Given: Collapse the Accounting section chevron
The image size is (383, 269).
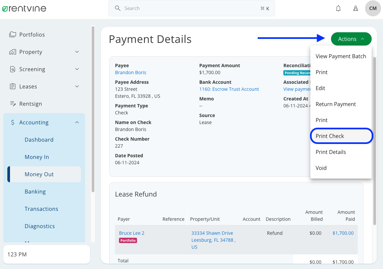Looking at the screenshot, I should pyautogui.click(x=77, y=122).
